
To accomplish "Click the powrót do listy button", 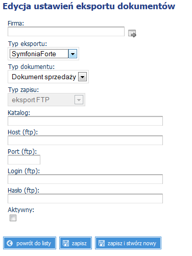I will 30,243.
